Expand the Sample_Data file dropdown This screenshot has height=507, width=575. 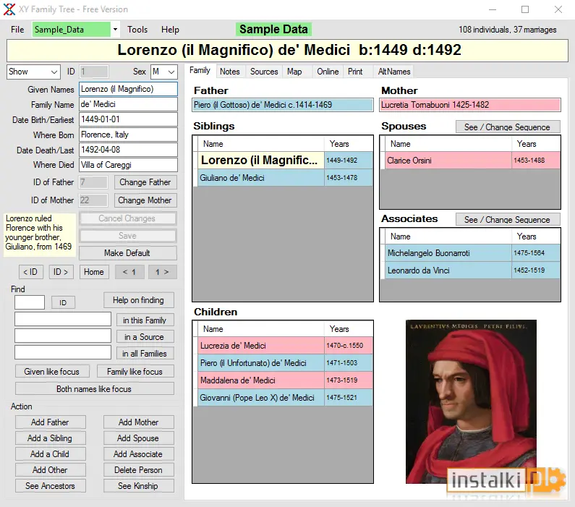point(115,30)
